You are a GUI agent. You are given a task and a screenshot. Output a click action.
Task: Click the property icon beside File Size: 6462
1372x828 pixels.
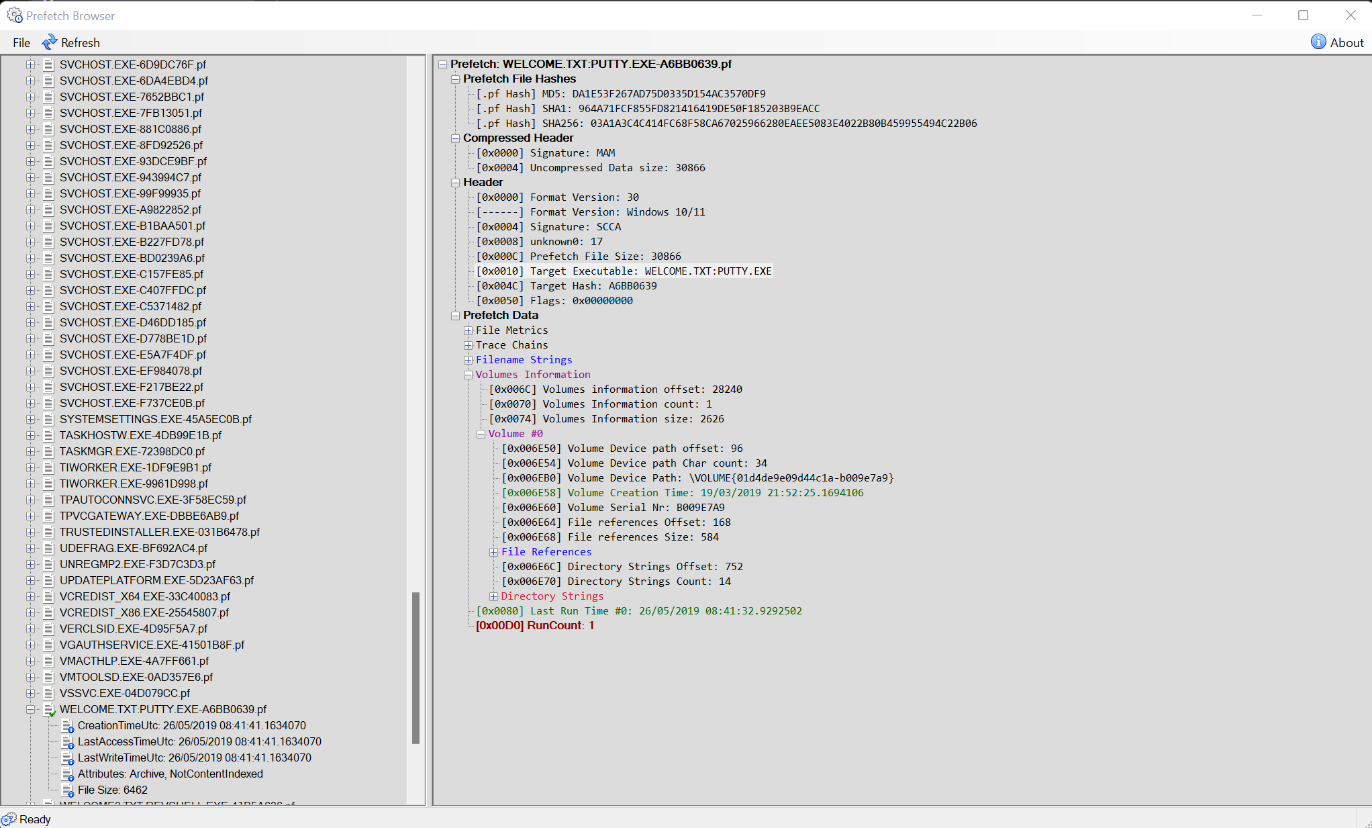(67, 790)
